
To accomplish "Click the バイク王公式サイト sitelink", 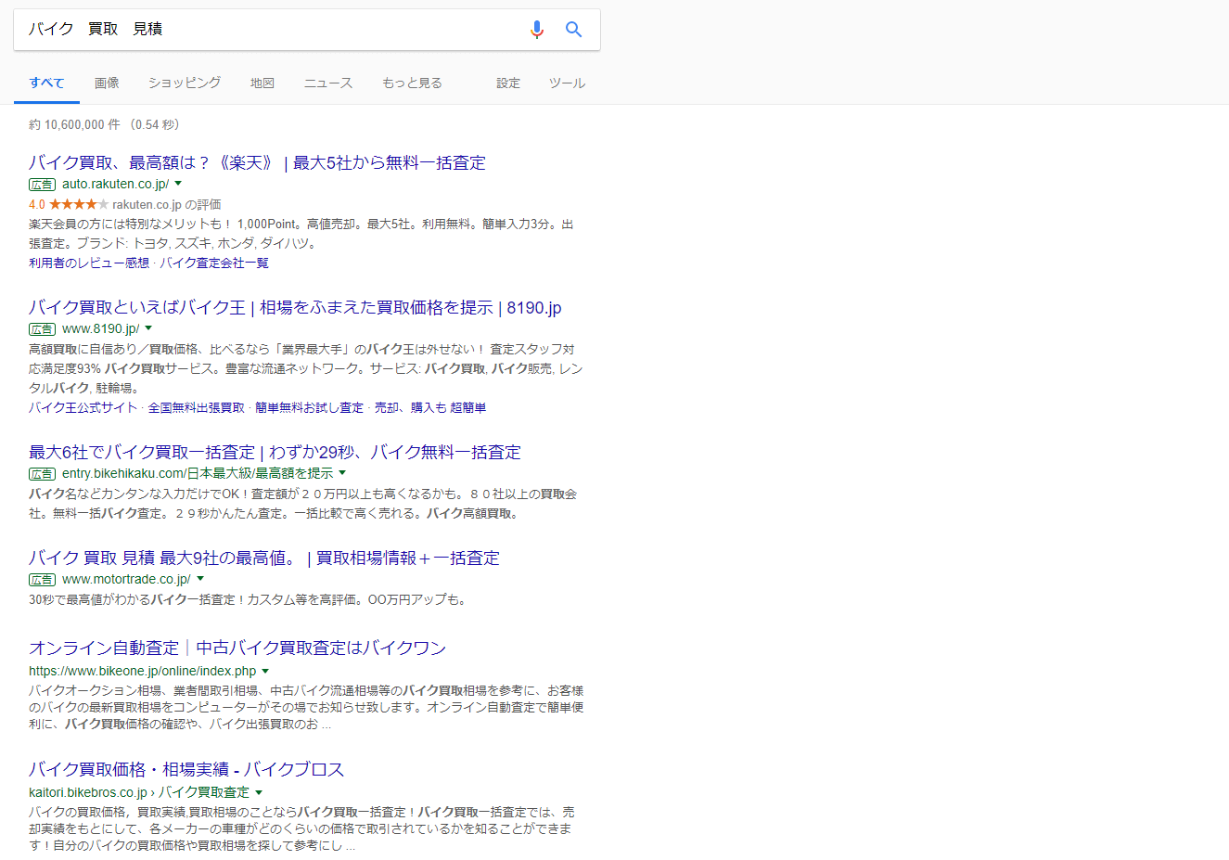I will (83, 408).
